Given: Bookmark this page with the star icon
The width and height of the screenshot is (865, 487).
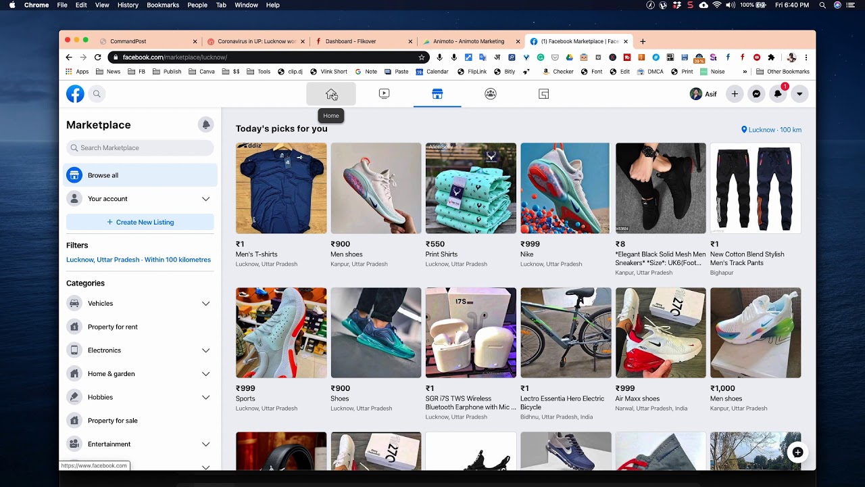Looking at the screenshot, I should 422,57.
